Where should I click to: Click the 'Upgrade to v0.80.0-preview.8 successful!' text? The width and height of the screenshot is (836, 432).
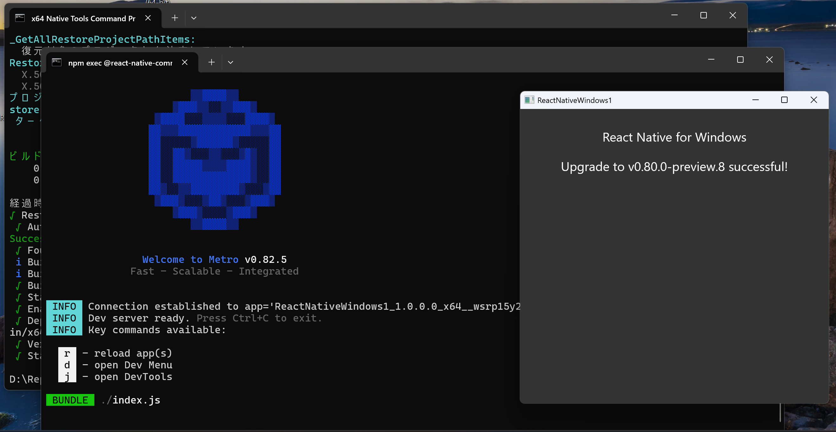tap(674, 167)
